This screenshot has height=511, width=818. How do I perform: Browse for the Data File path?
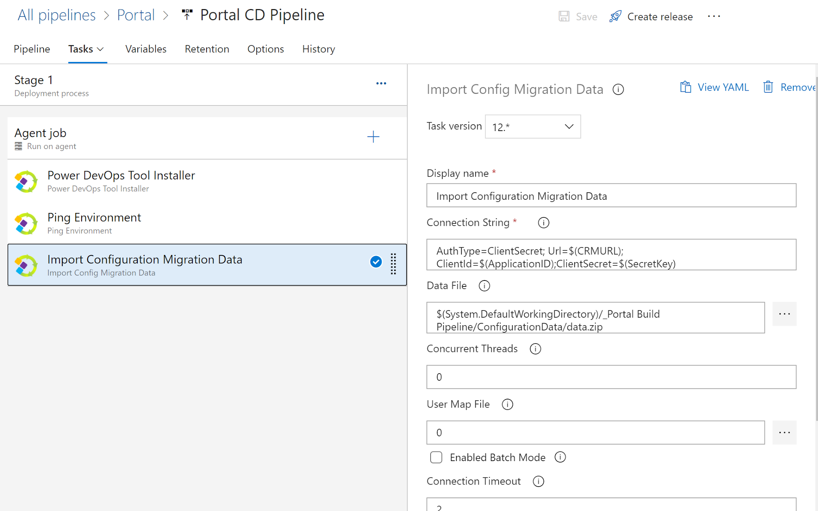point(784,314)
